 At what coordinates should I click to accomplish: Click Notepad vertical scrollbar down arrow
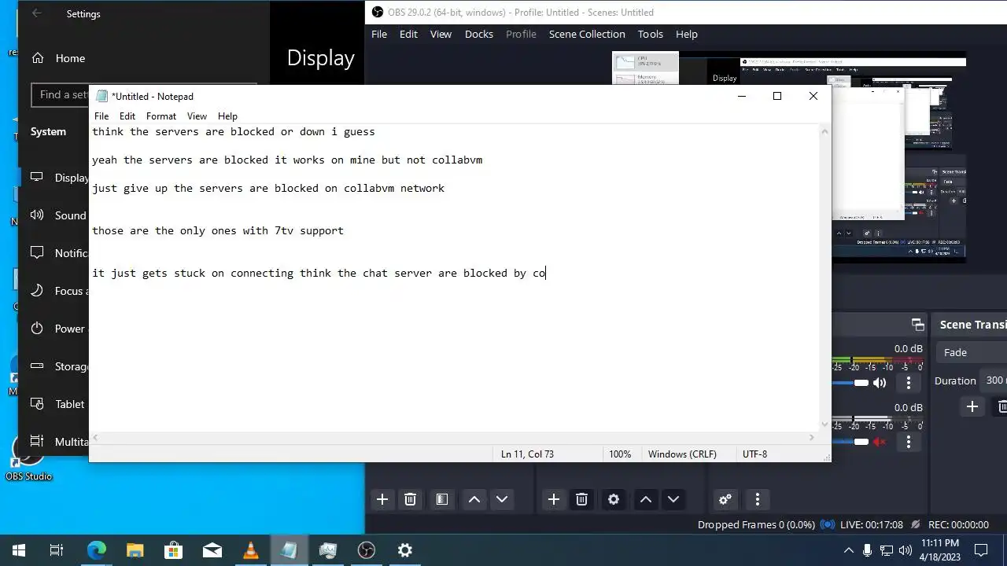point(824,424)
